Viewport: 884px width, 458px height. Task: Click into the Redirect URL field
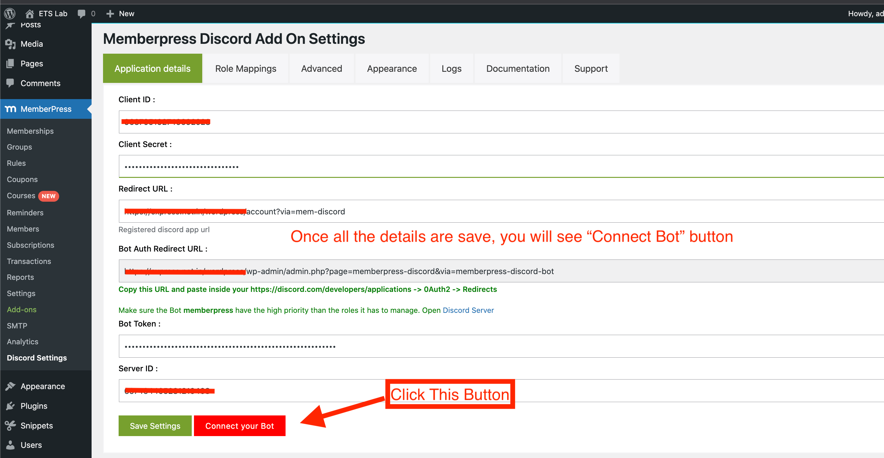(501, 212)
